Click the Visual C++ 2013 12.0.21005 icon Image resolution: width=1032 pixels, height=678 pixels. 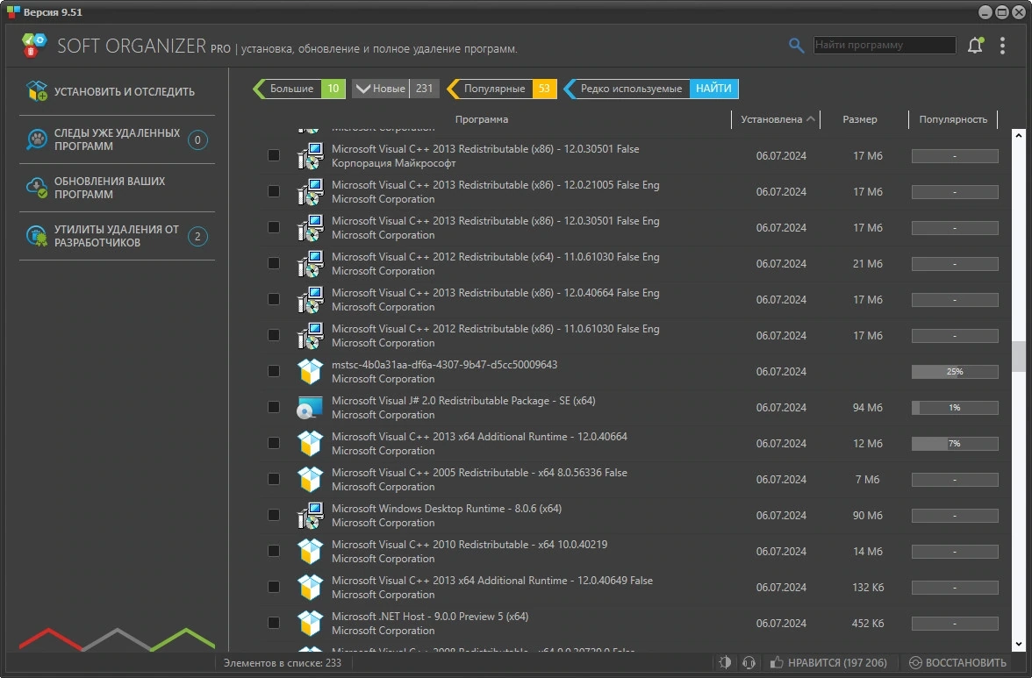point(310,191)
